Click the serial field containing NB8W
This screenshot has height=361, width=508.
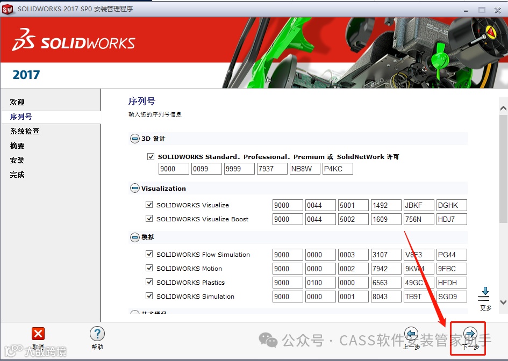(305, 169)
